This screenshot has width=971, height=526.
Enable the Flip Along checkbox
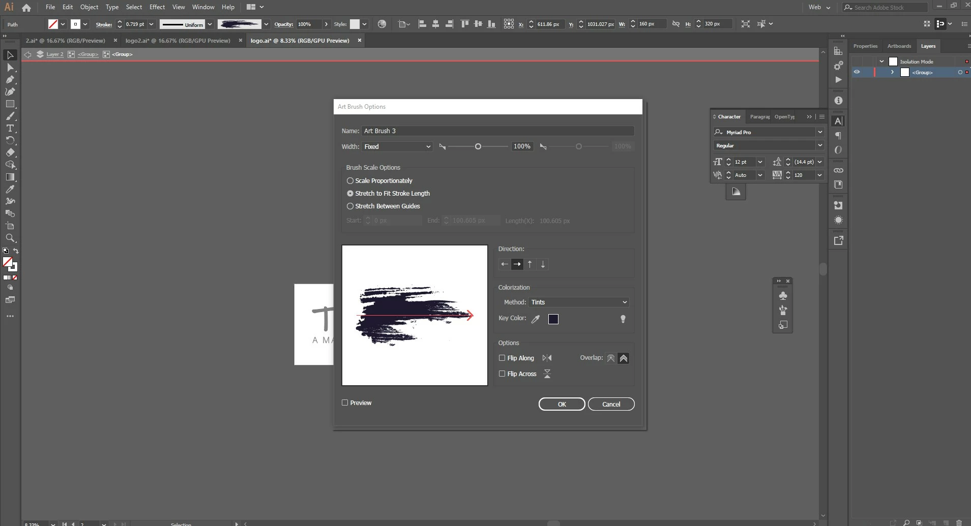(x=502, y=358)
